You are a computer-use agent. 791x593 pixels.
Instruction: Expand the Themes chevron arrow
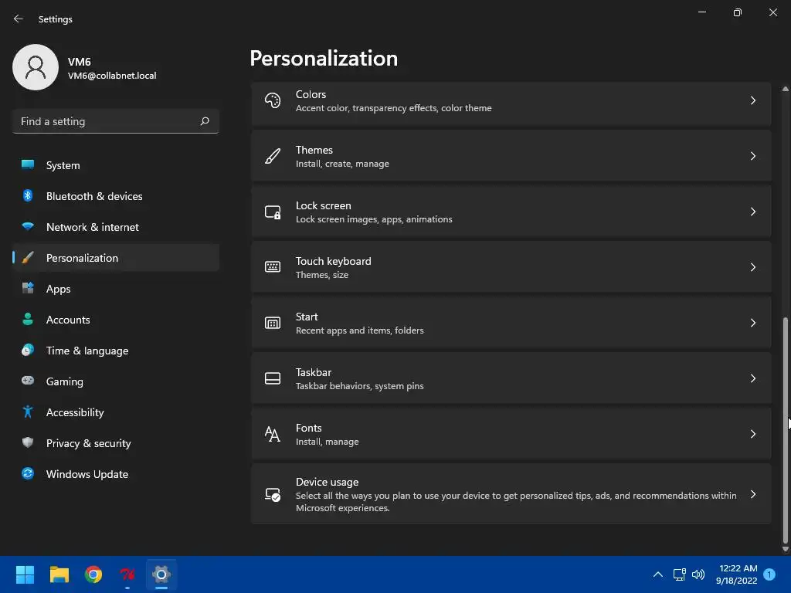(x=752, y=156)
